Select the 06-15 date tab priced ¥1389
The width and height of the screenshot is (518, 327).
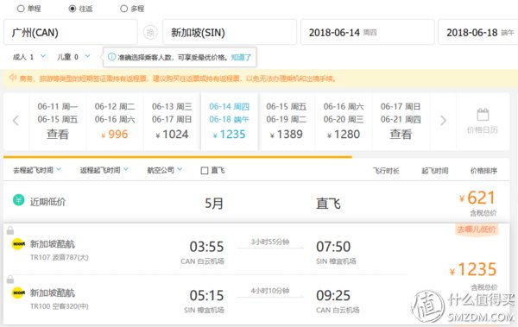coord(286,121)
